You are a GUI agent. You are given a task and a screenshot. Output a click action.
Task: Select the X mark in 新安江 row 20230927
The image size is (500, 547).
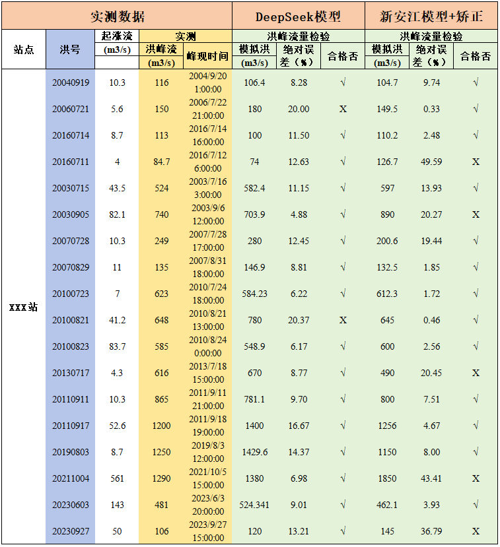(x=476, y=531)
